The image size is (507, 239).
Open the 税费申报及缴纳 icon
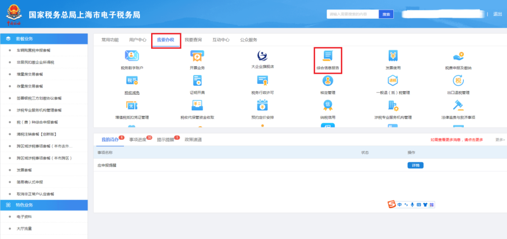(459, 56)
